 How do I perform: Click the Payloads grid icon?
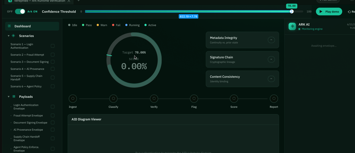coord(14,96)
